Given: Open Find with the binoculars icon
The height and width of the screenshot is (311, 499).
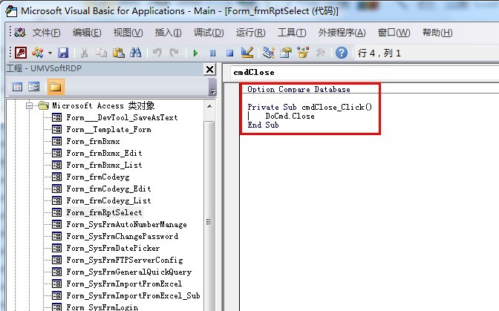Looking at the screenshot, I should tap(136, 53).
